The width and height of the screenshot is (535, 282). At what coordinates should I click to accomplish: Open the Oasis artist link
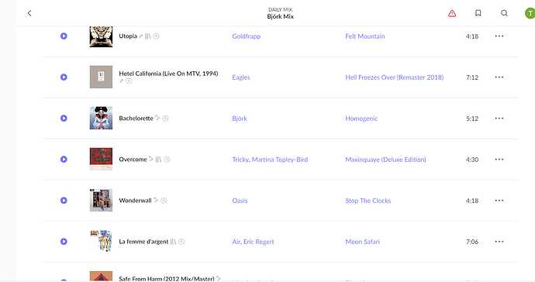(240, 201)
